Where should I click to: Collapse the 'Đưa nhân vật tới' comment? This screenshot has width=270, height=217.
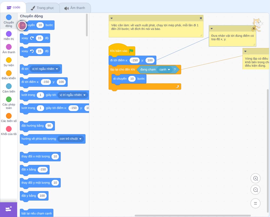212,29
